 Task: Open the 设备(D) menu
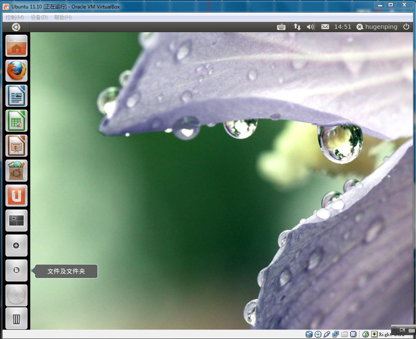39,17
